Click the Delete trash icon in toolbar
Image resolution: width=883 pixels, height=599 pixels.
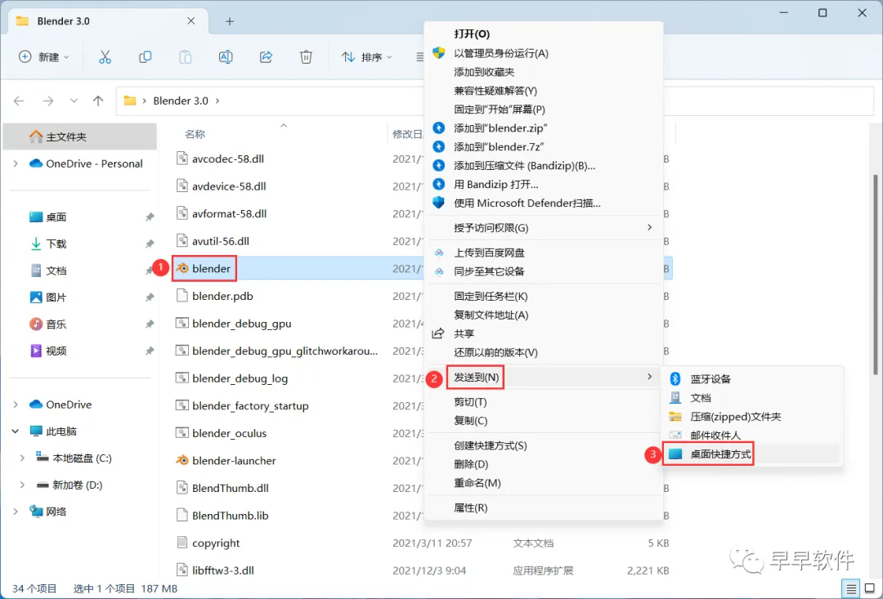[x=306, y=57]
